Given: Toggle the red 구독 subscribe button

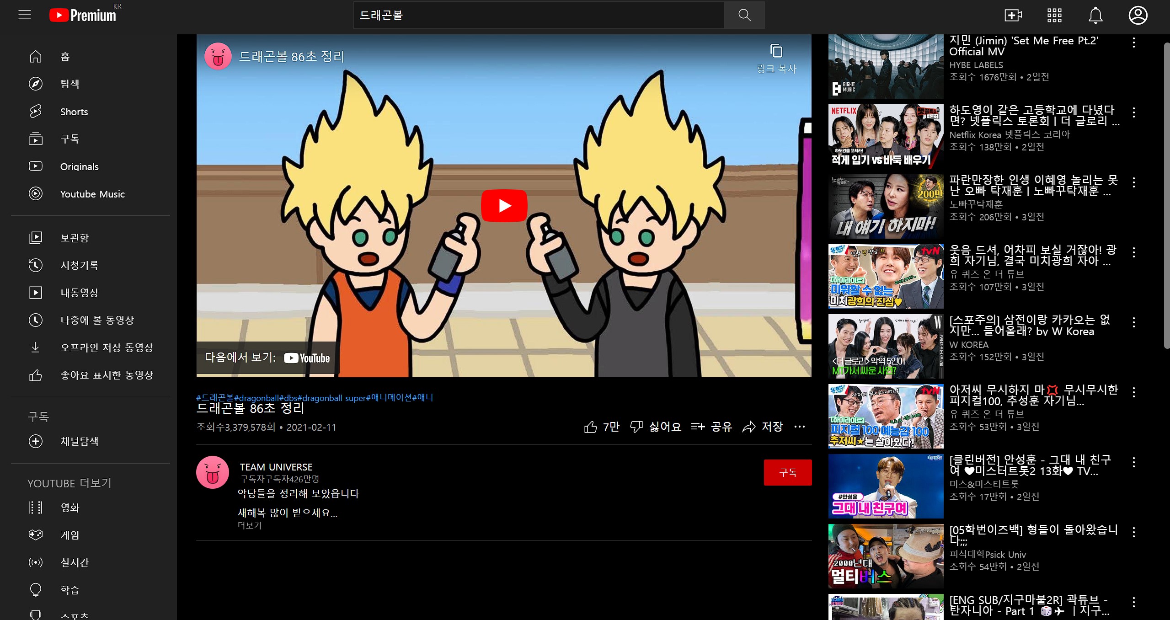Looking at the screenshot, I should [787, 472].
